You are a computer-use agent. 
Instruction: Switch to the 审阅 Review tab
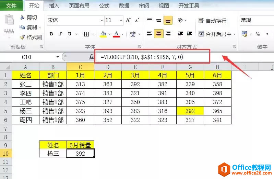coord(144,6)
